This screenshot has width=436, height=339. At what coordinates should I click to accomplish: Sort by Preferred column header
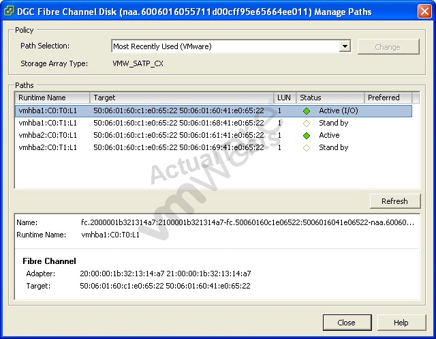388,98
